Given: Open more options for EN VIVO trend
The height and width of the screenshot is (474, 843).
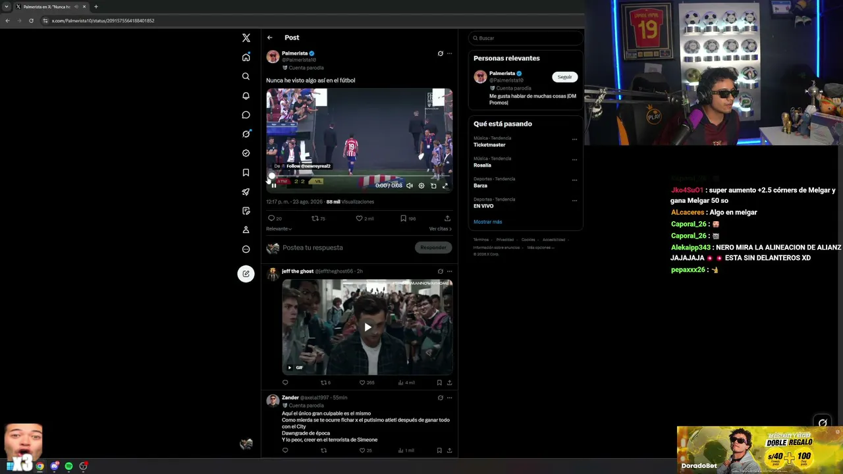Looking at the screenshot, I should click(574, 201).
